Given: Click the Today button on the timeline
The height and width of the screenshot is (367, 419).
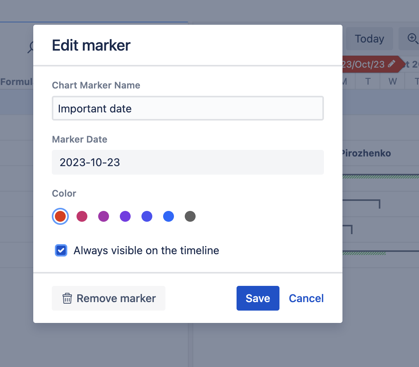Looking at the screenshot, I should [x=370, y=39].
